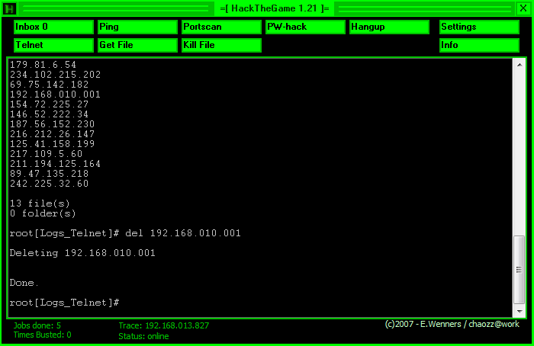The image size is (534, 346).
Task: Click the Telnet button
Action: (54, 45)
